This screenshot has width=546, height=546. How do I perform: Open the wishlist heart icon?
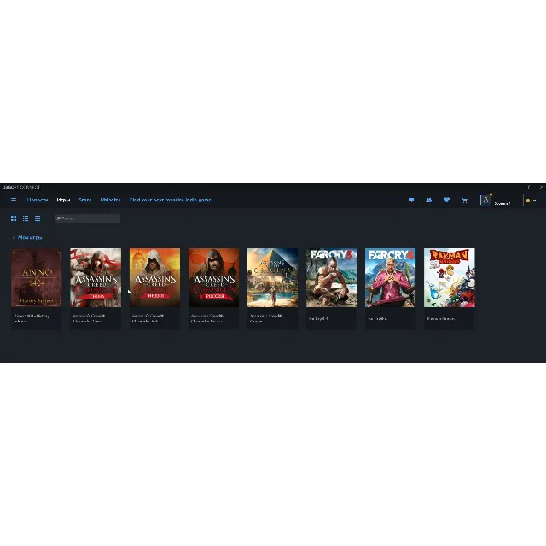coord(446,200)
